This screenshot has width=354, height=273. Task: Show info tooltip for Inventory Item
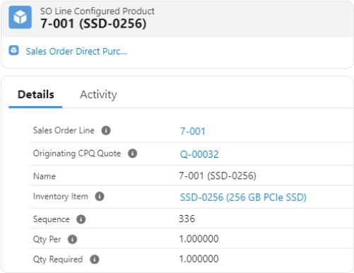coord(100,197)
